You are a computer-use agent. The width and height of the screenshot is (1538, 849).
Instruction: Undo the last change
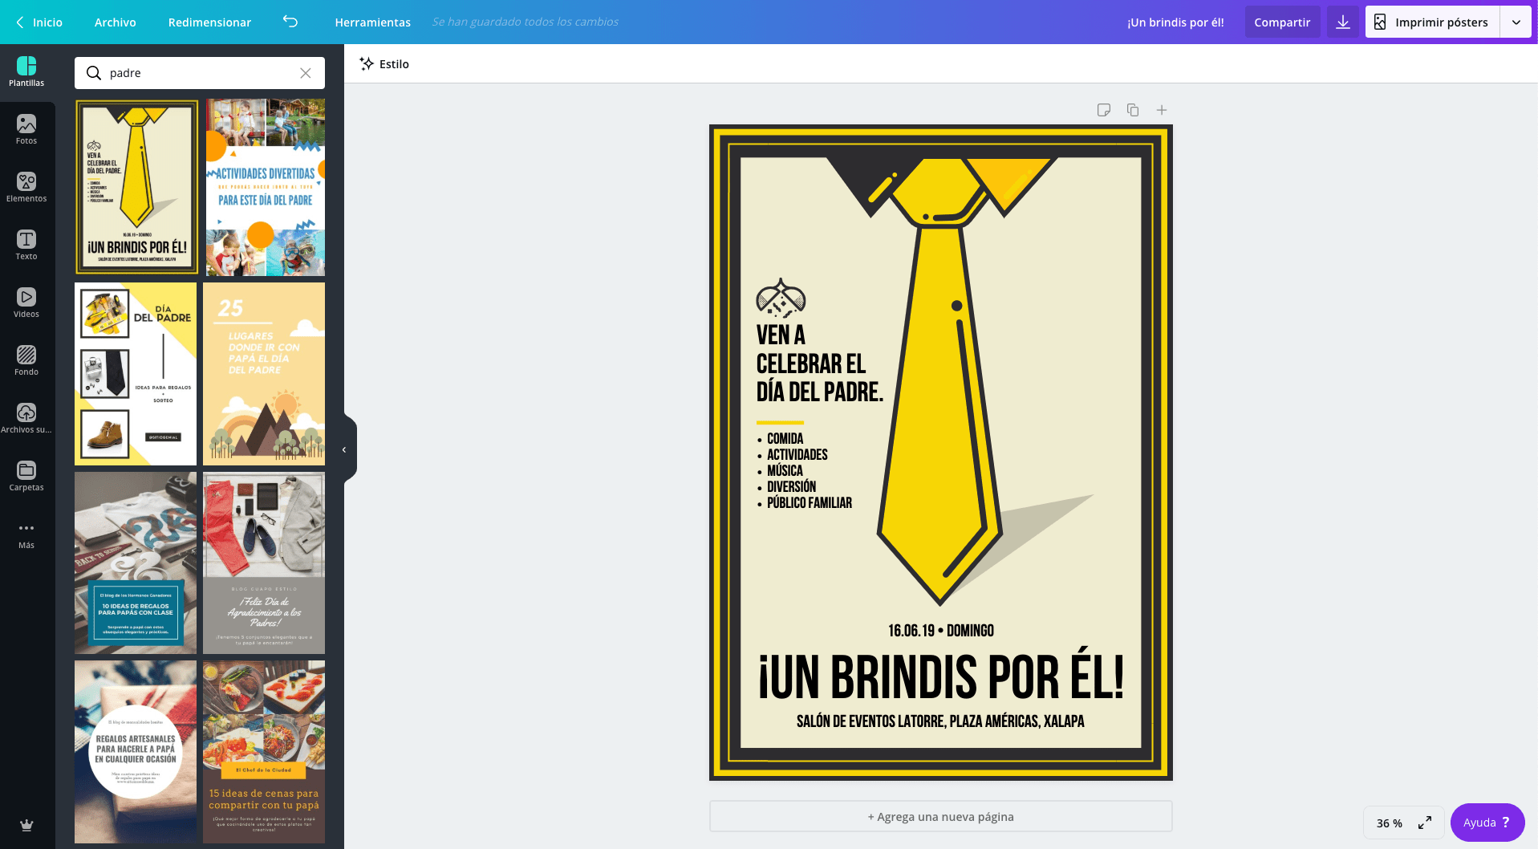coord(290,22)
